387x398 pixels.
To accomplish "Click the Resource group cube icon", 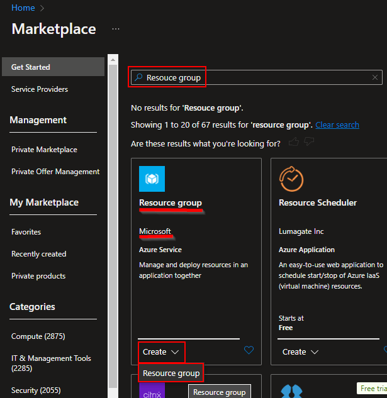I will click(152, 179).
